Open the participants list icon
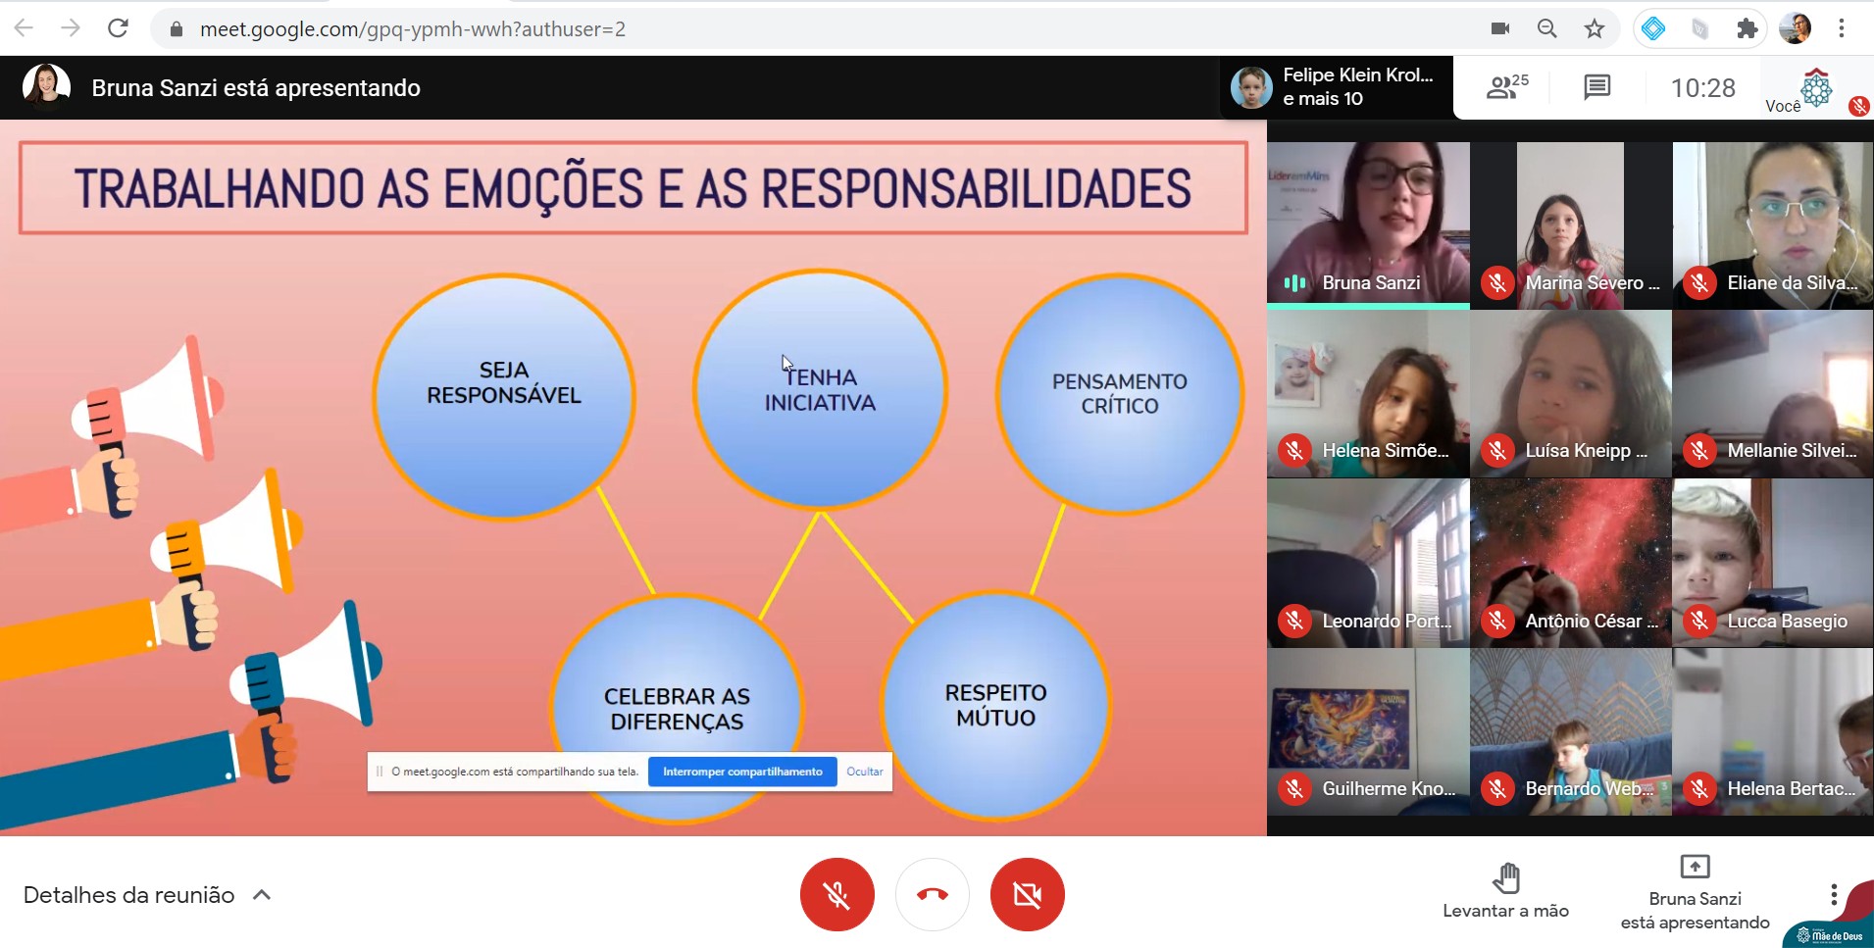 (1505, 87)
